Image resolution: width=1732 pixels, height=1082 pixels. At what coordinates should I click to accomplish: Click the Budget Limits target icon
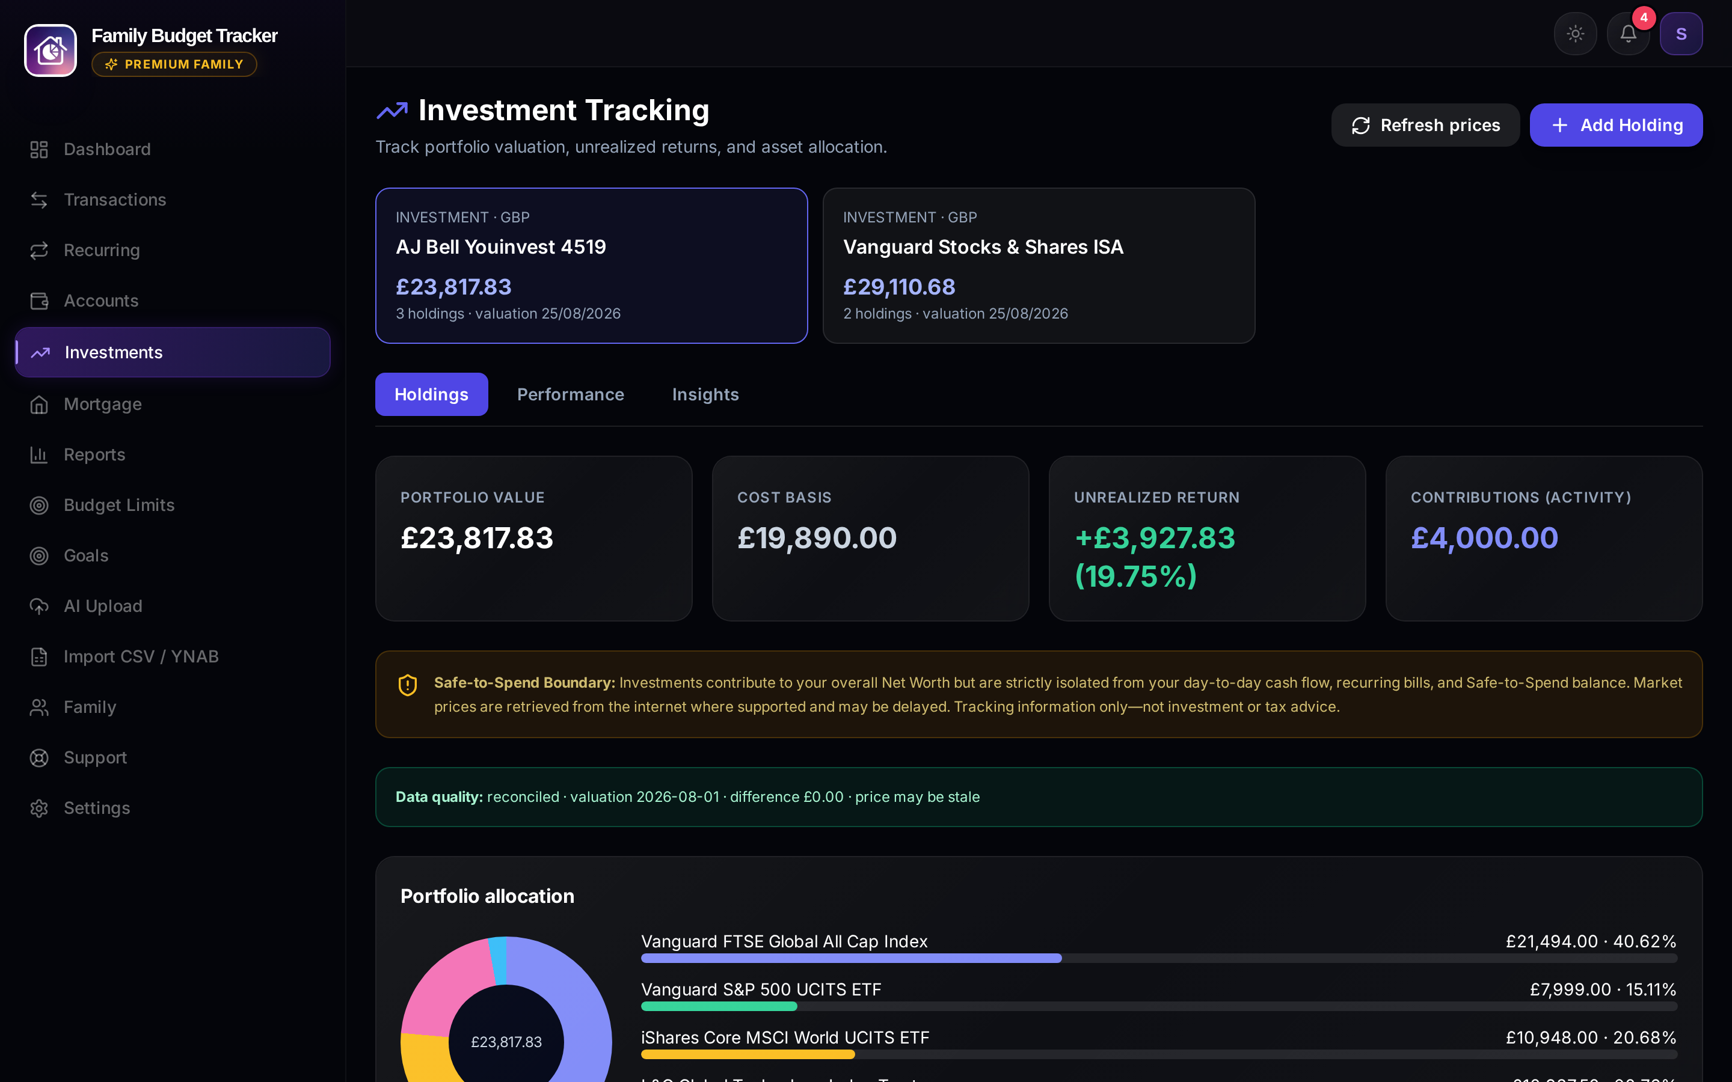[39, 505]
